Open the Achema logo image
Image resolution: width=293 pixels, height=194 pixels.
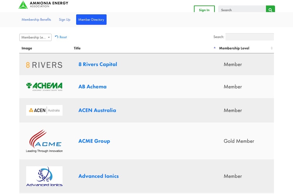point(44,87)
